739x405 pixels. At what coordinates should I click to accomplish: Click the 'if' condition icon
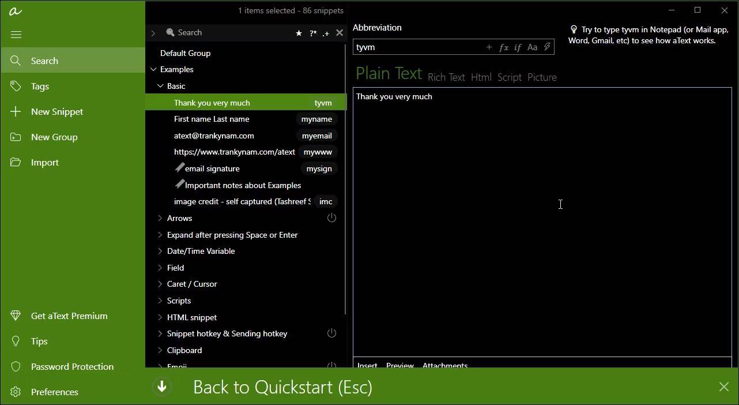point(517,47)
